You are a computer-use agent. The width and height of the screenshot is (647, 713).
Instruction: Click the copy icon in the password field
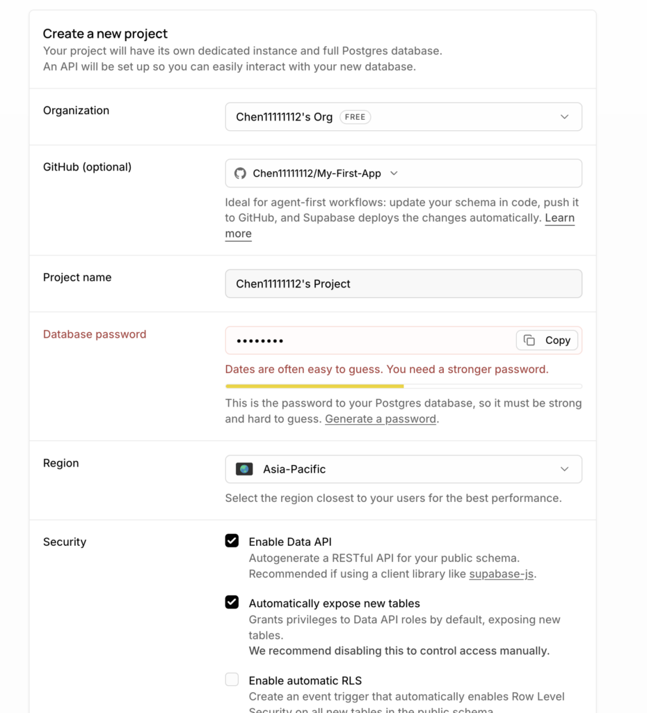[x=529, y=340]
